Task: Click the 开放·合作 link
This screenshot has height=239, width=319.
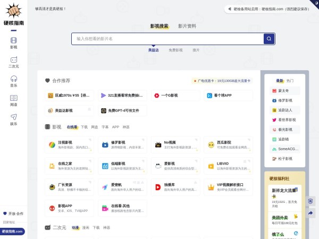Action: [x=13, y=214]
